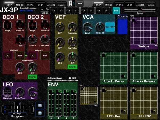Click inside the LPF / Res XY pad
Screen dimensions: 160x120
[114, 101]
